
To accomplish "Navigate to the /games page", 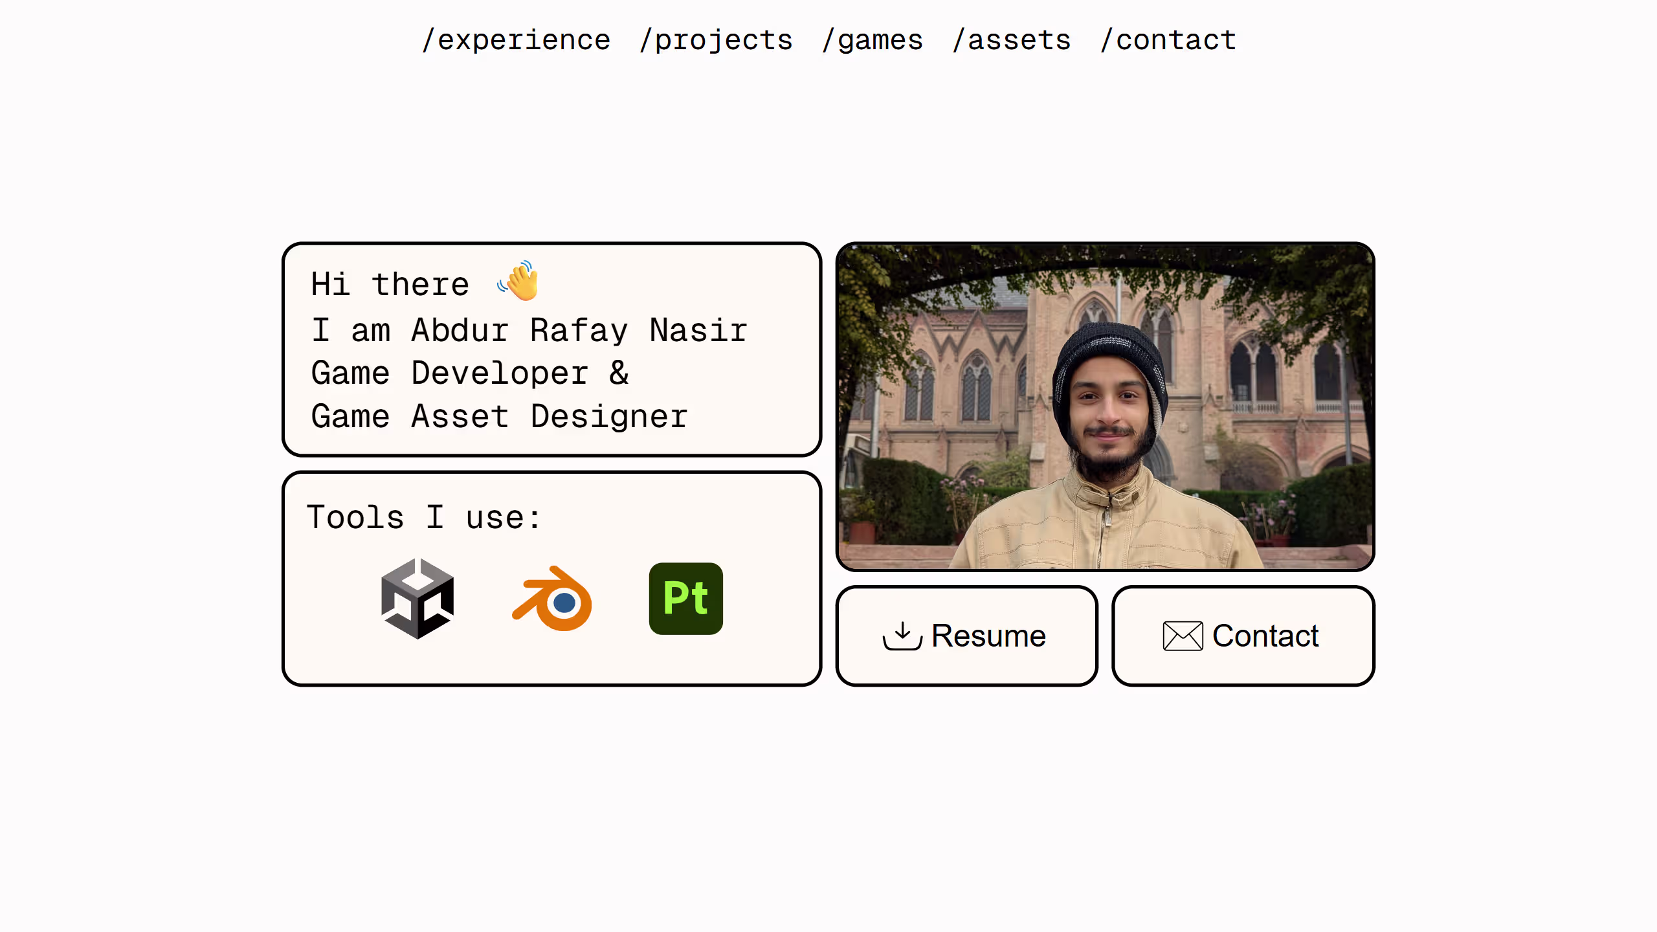I will (x=873, y=41).
